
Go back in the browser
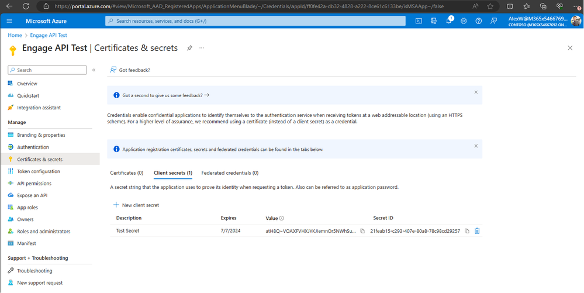click(x=10, y=6)
